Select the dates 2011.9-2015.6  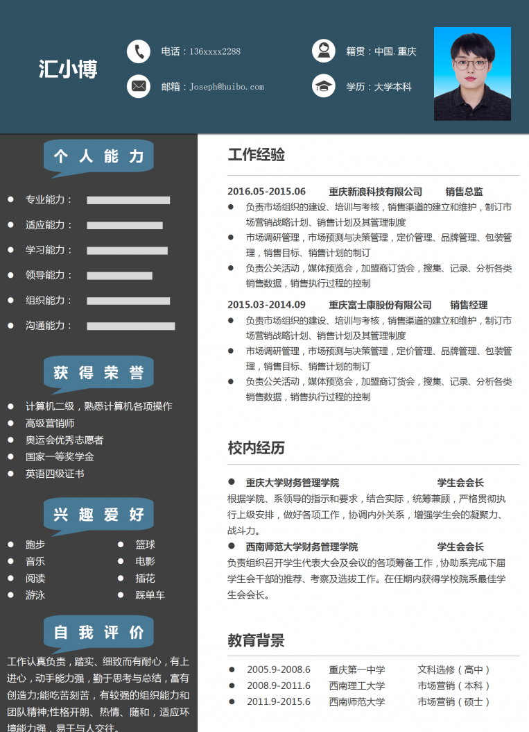coord(279,701)
